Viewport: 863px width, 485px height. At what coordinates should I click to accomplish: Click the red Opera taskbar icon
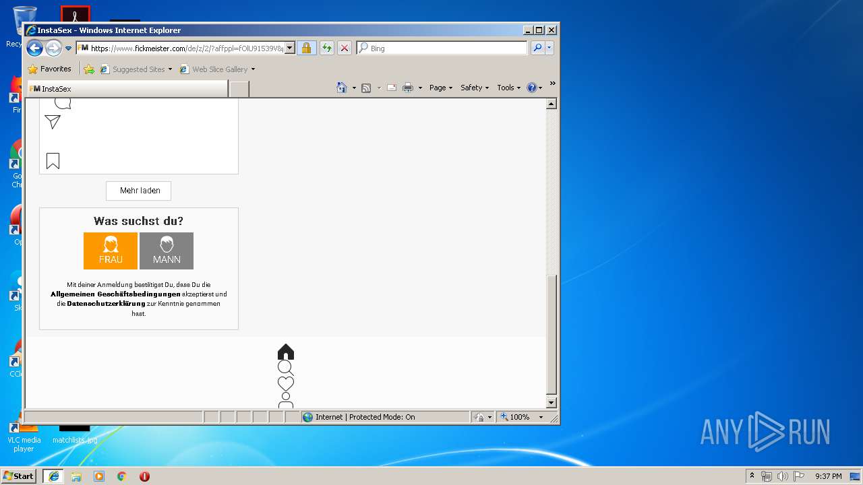coord(144,476)
